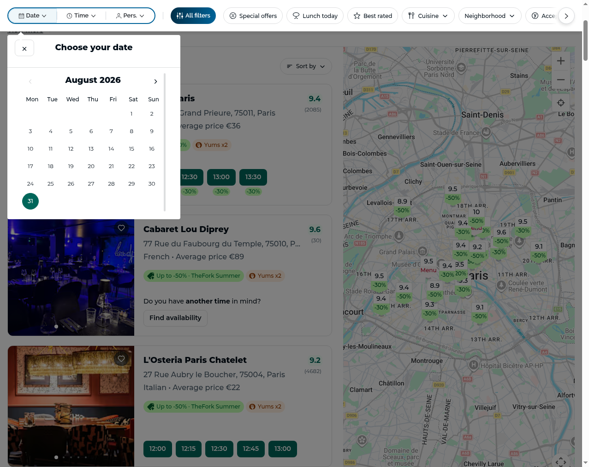Select August 1 in calendar
This screenshot has width=589, height=467.
pyautogui.click(x=131, y=114)
